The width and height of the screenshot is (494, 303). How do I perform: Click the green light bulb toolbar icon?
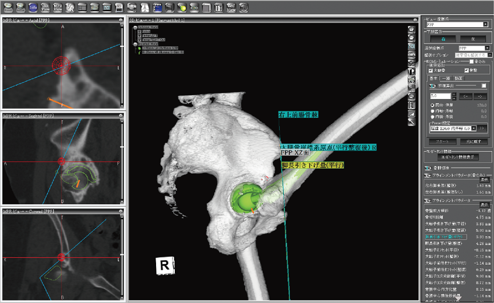tap(182, 7)
